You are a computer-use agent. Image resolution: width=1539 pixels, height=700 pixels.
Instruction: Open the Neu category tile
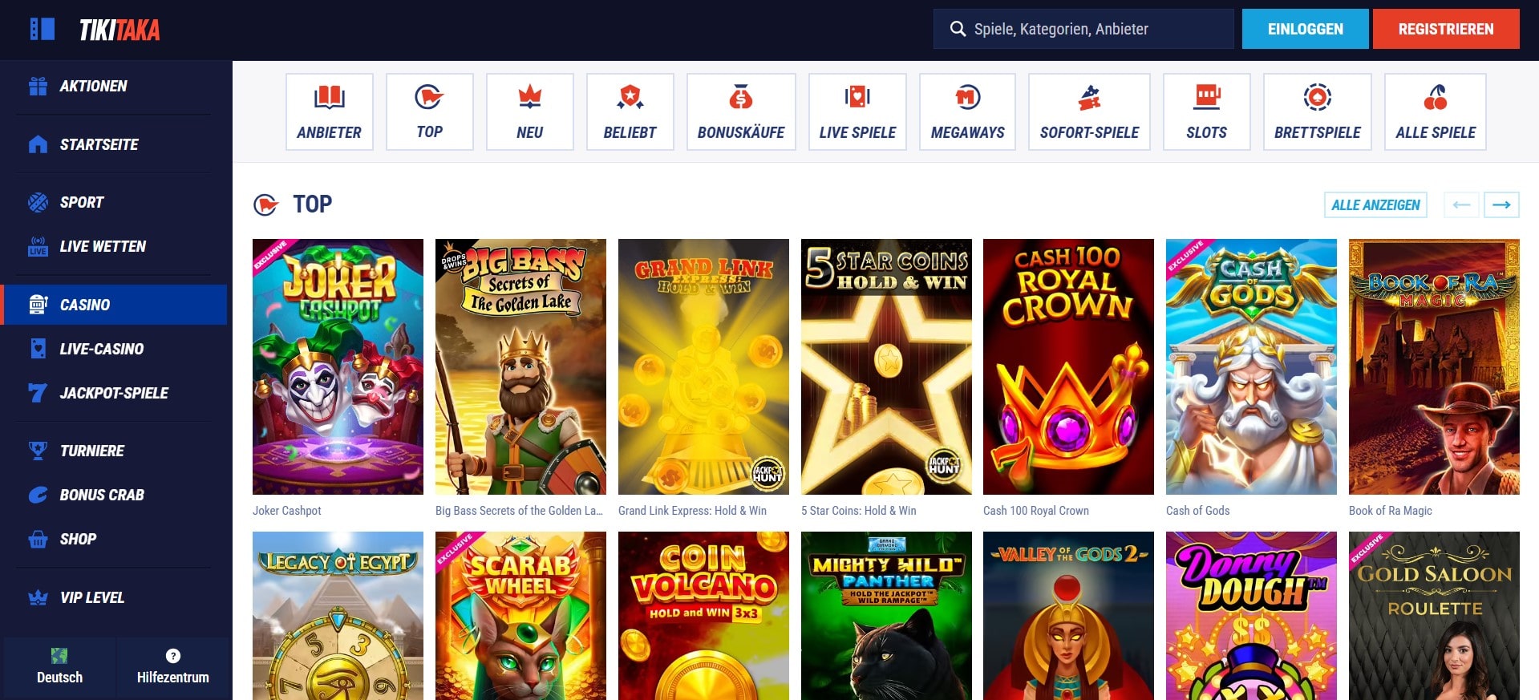point(530,111)
